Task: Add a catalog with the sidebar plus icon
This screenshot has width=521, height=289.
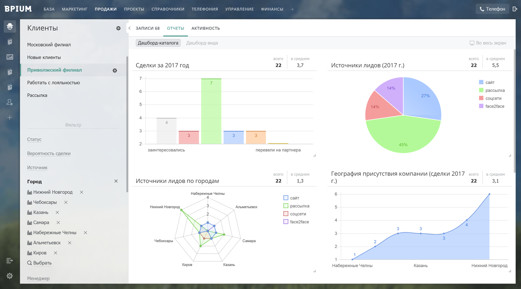Action: (x=10, y=118)
